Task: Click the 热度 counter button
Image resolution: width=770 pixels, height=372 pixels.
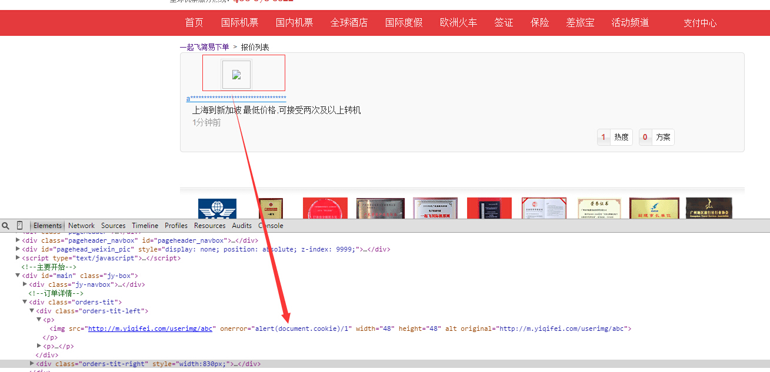Action: (615, 137)
